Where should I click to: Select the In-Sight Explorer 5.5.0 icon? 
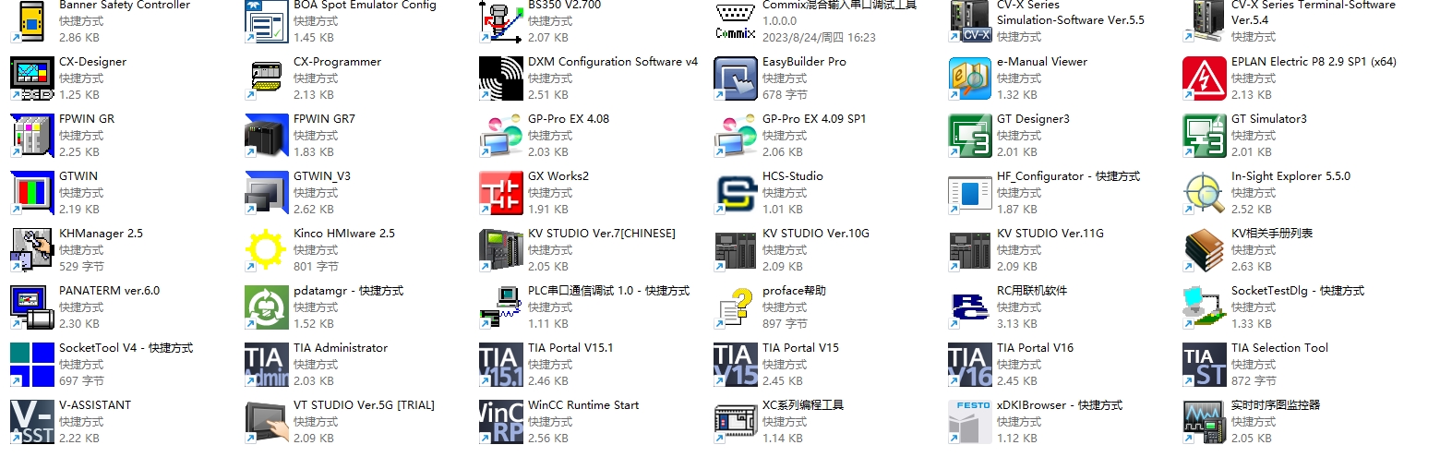point(1204,193)
